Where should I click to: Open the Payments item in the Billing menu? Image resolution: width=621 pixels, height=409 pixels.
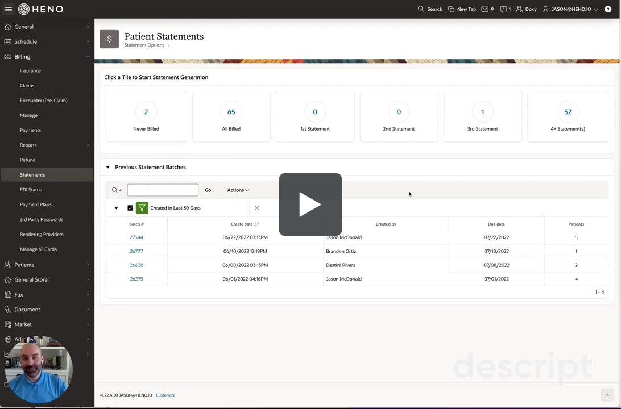click(31, 130)
